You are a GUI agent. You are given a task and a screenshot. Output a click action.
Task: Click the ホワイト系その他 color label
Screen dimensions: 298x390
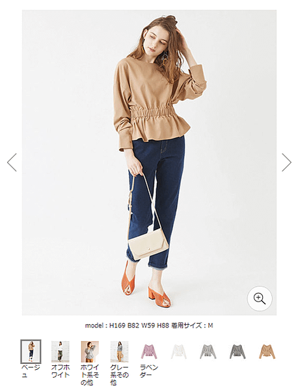(90, 375)
